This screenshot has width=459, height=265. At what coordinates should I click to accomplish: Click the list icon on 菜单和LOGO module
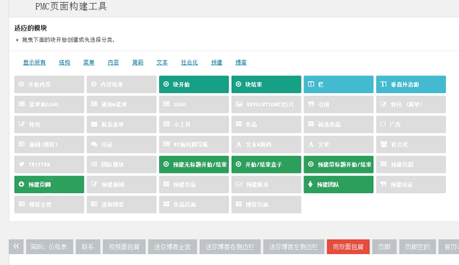point(22,104)
